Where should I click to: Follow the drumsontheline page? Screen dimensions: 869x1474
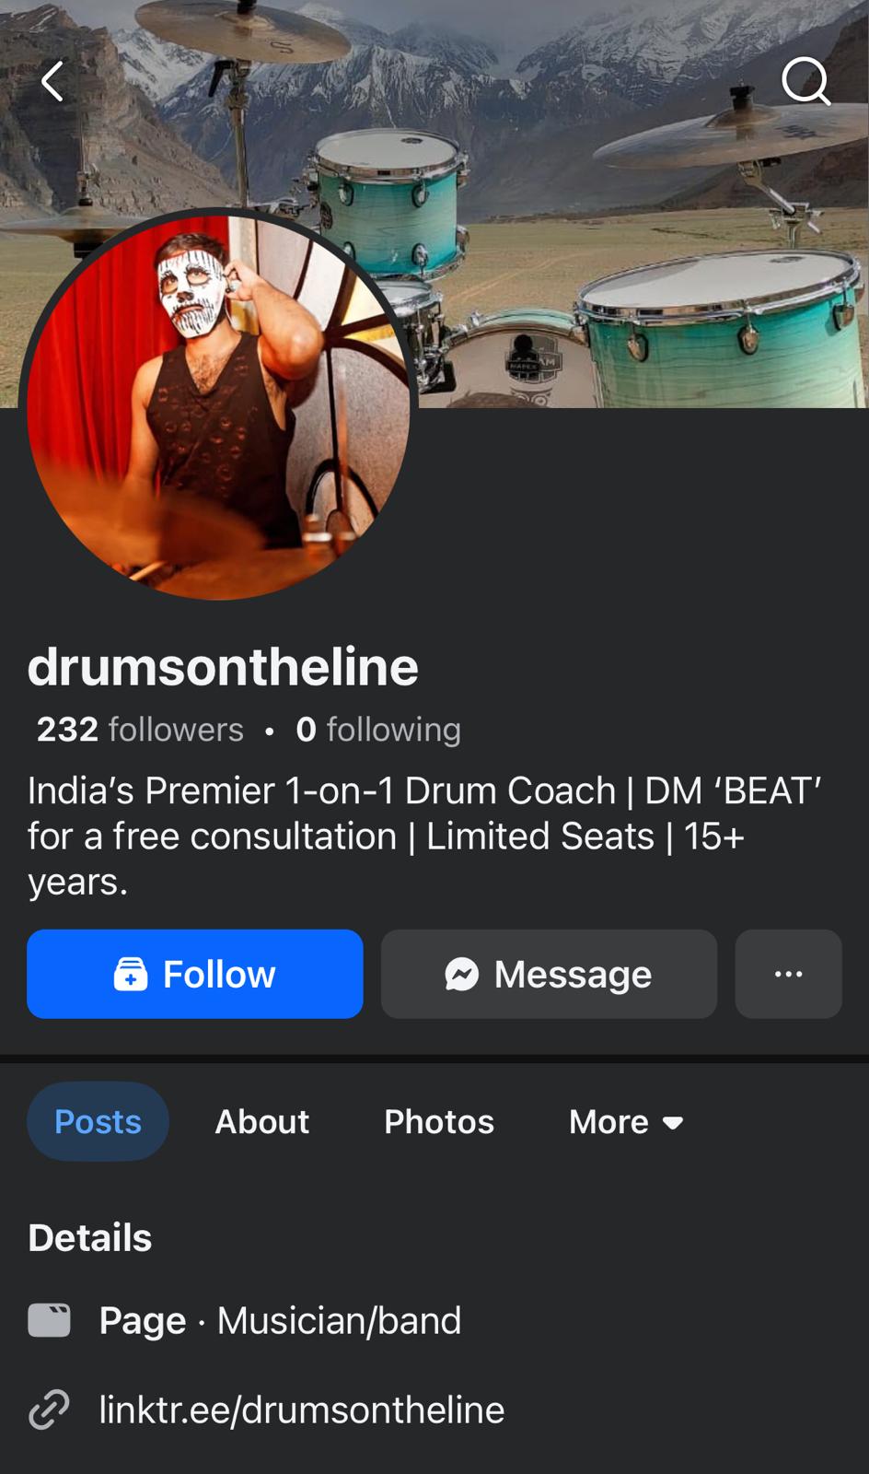click(x=195, y=974)
